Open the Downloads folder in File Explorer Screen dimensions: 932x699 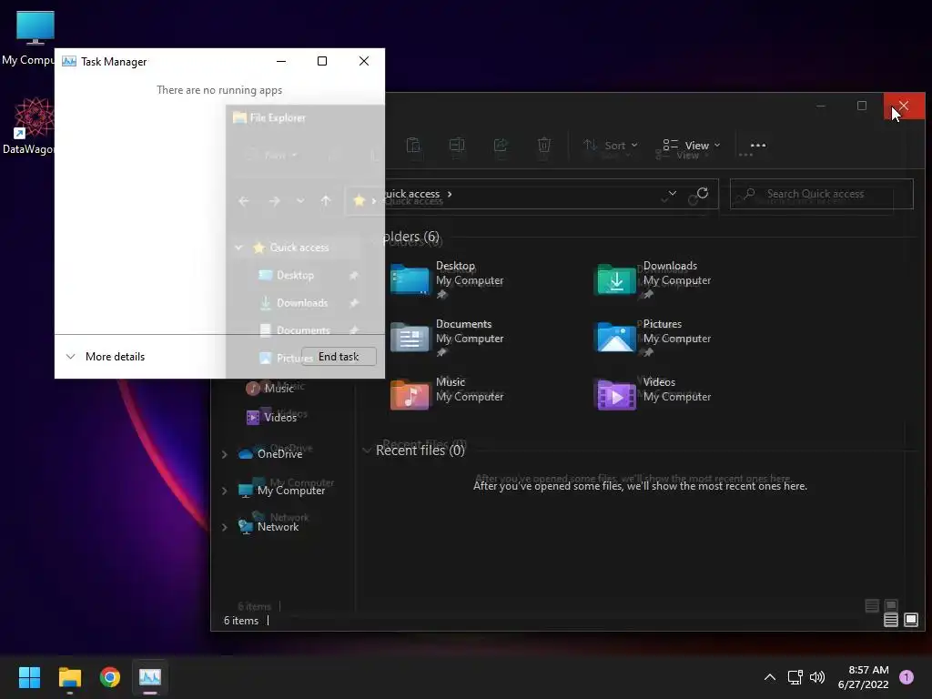click(653, 279)
